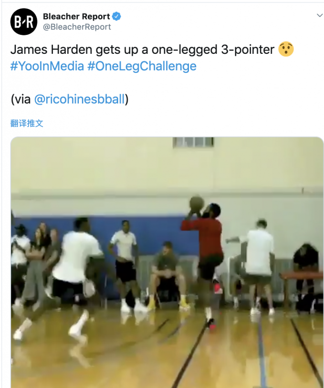
Task: Click the shooter's red shirt
Action: click(x=205, y=237)
